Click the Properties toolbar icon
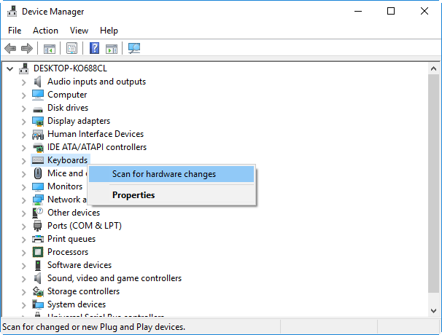Screen dimensions: 442x335 [72, 49]
